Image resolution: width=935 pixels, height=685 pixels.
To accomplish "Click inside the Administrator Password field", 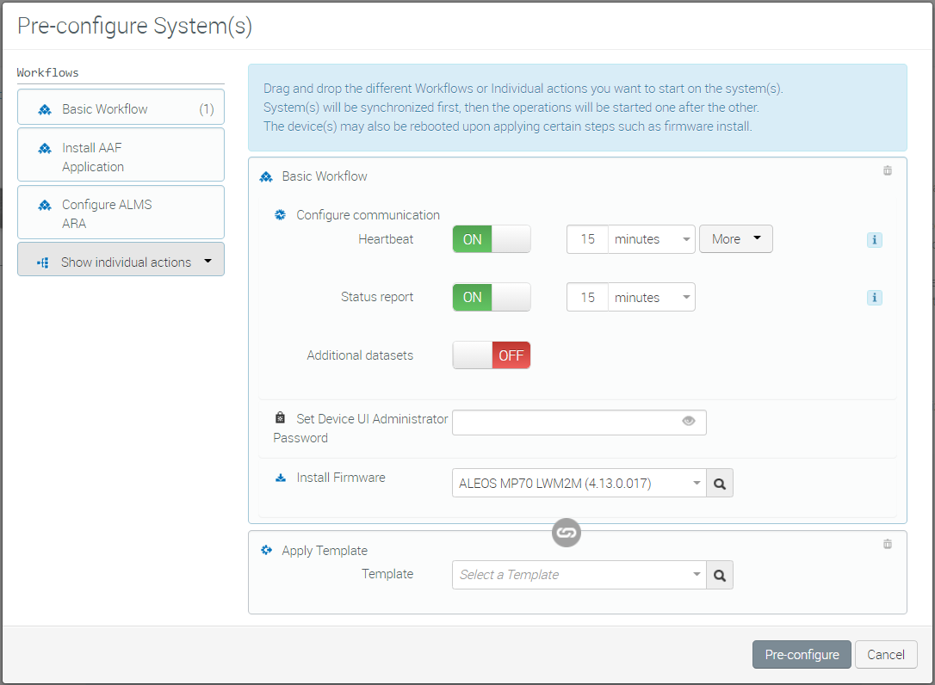I will pyautogui.click(x=566, y=423).
